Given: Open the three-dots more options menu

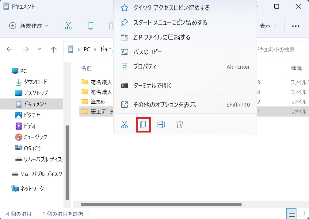Looking at the screenshot, I should tap(296, 26).
